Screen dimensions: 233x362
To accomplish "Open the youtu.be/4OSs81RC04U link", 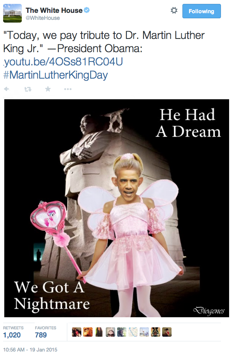I will click(x=63, y=62).
